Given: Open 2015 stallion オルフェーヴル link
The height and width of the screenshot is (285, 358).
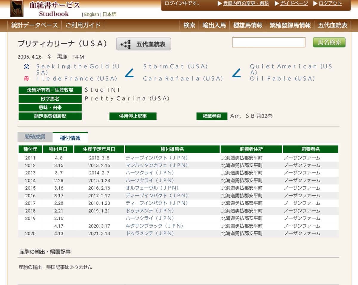Looking at the screenshot, I should [x=152, y=188].
